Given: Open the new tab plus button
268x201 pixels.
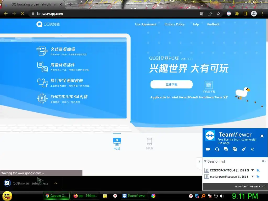Looking at the screenshot, I should coord(70,4).
